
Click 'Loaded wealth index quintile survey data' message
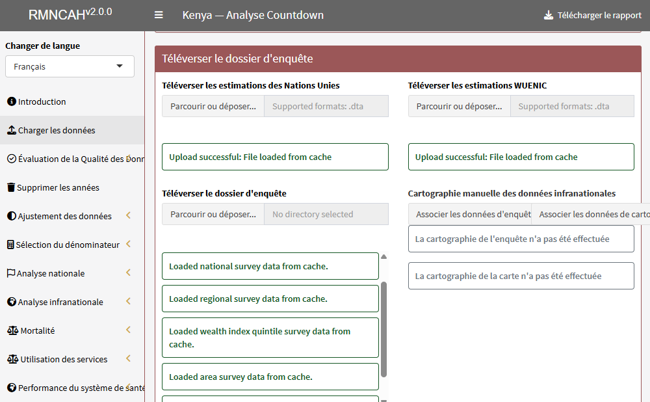(270, 338)
